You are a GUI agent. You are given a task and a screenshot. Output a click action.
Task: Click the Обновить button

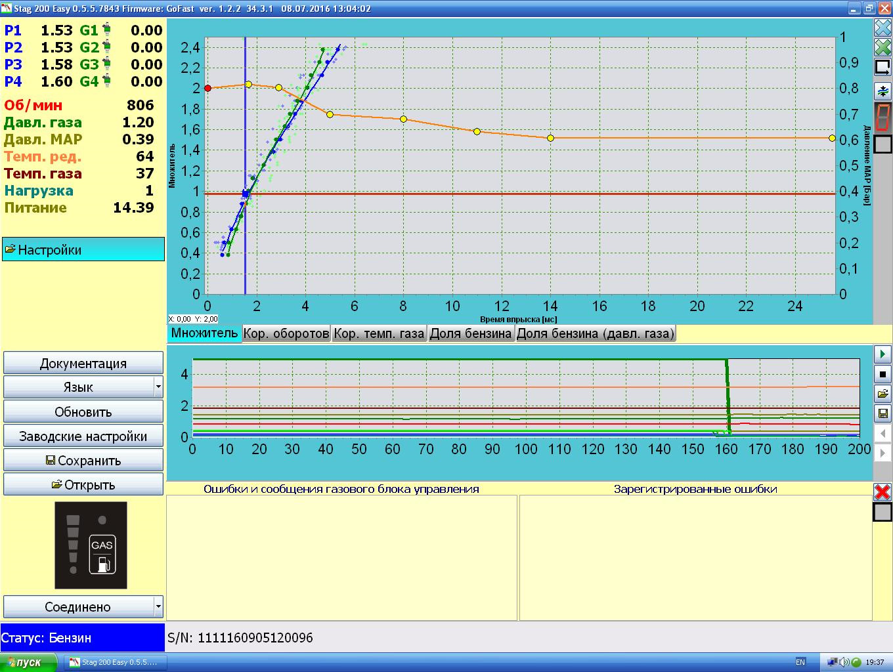83,411
